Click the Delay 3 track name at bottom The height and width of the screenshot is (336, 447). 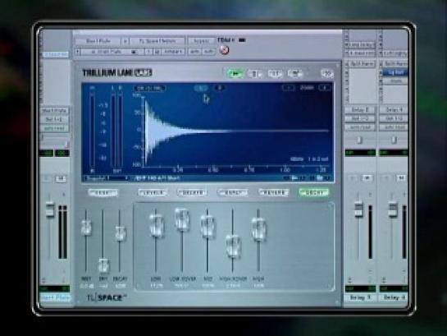[x=361, y=297]
